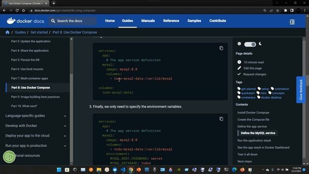Viewport: 309px width, 174px height.
Task: Click the browser zoom magnifier icon
Action: [265, 11]
